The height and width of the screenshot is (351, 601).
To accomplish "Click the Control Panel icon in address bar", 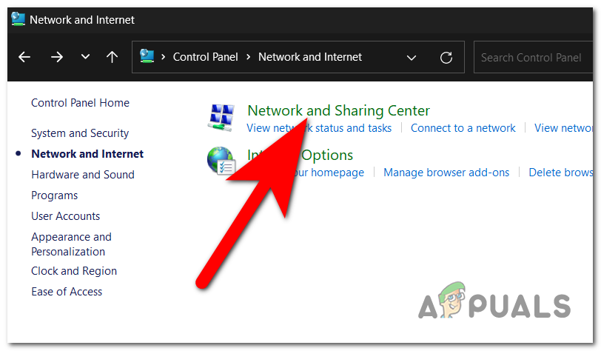I will [x=147, y=56].
